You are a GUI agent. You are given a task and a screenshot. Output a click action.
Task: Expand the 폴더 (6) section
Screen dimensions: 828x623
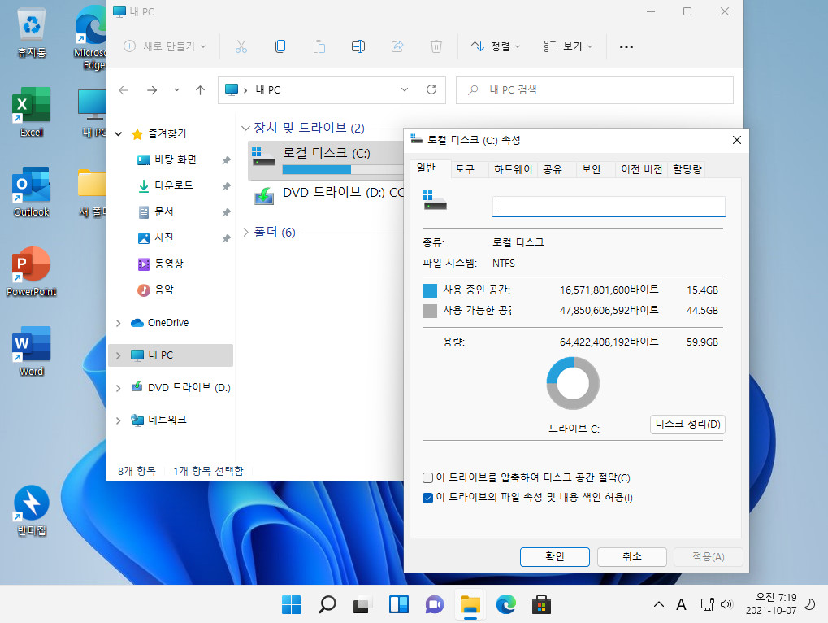(245, 232)
